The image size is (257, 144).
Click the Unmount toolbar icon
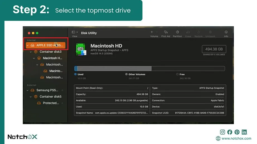tap(210, 32)
